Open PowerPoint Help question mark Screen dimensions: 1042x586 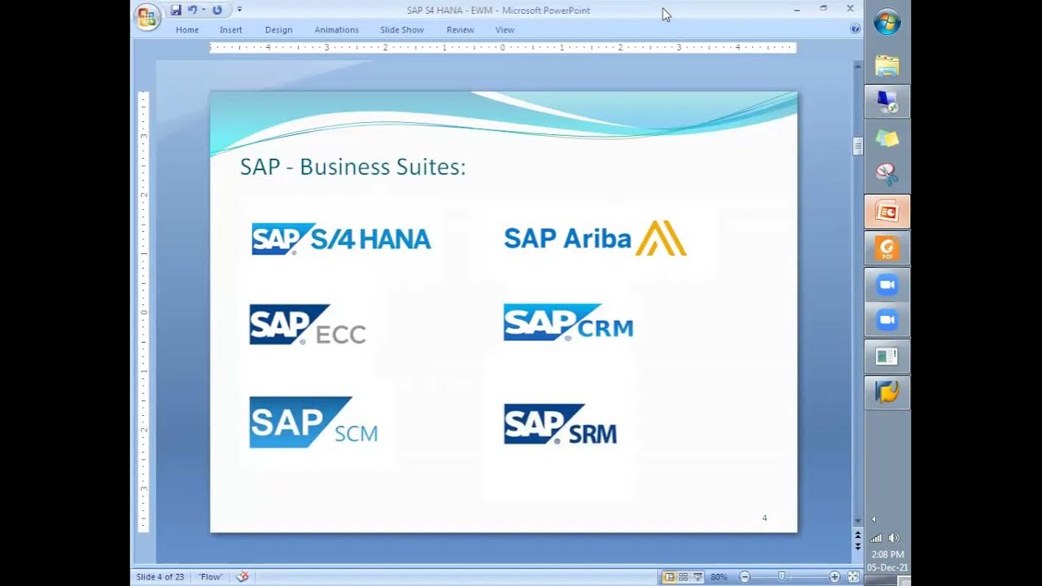click(x=855, y=28)
